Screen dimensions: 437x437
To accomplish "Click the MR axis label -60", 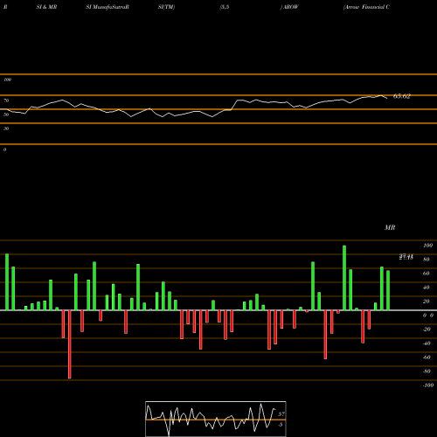I will tap(427, 357).
